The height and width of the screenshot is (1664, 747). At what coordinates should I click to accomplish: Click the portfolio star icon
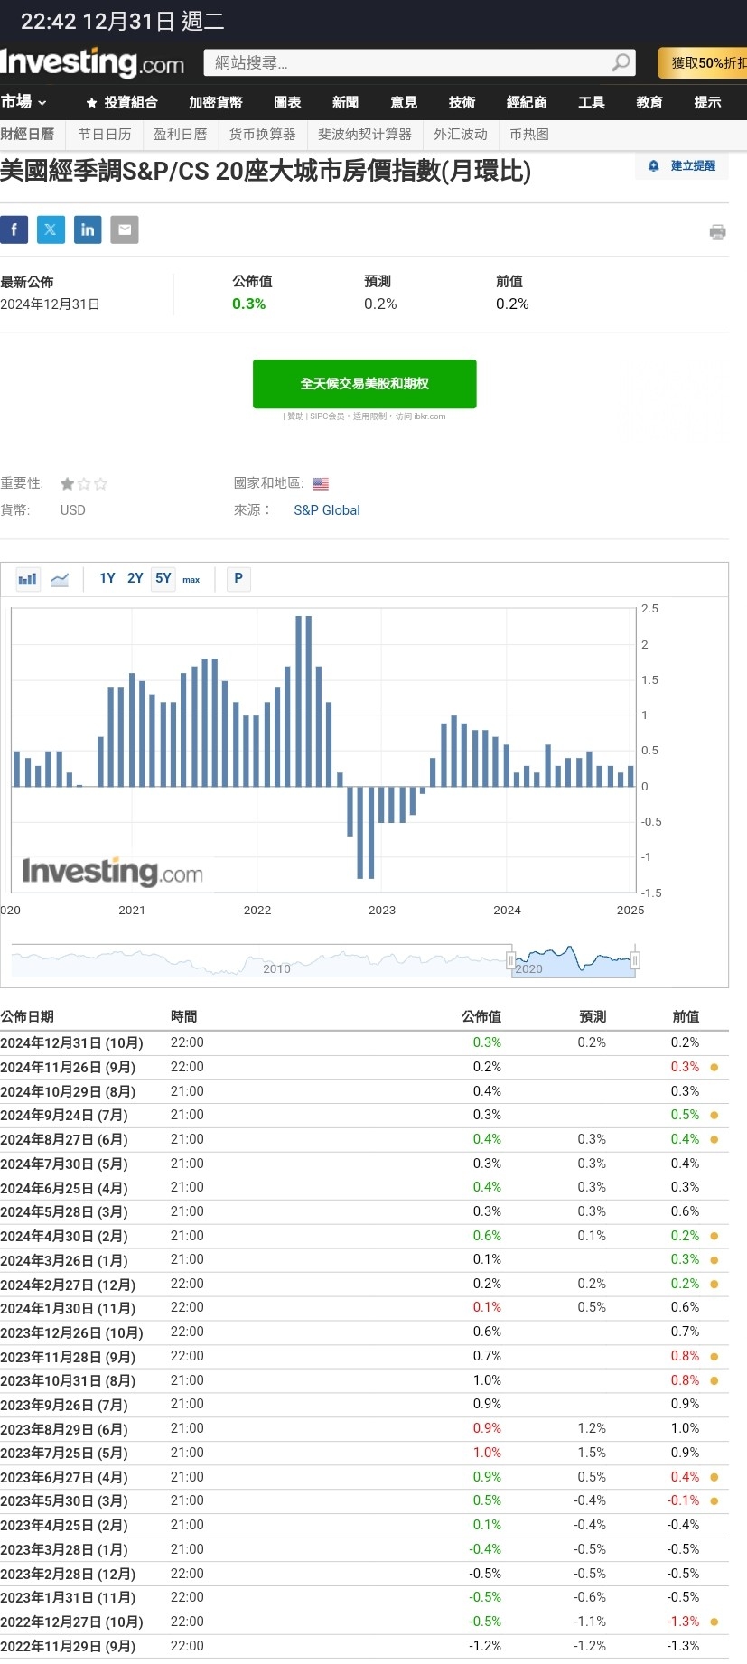coord(91,103)
